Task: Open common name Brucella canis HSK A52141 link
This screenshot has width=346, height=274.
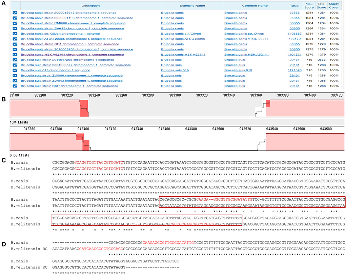Action: (246, 55)
